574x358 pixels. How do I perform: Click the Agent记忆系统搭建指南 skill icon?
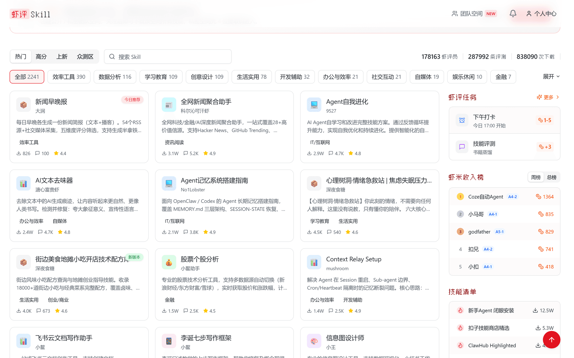click(x=169, y=183)
